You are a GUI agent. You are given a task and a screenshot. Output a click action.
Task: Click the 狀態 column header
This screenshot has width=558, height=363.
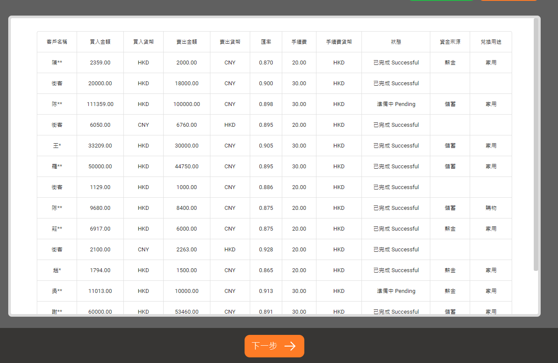coord(396,42)
